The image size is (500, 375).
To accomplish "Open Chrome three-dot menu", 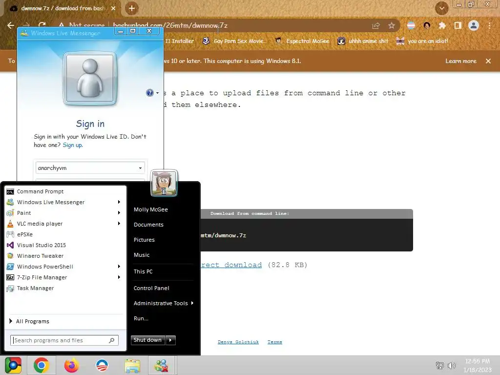I will tap(489, 25).
